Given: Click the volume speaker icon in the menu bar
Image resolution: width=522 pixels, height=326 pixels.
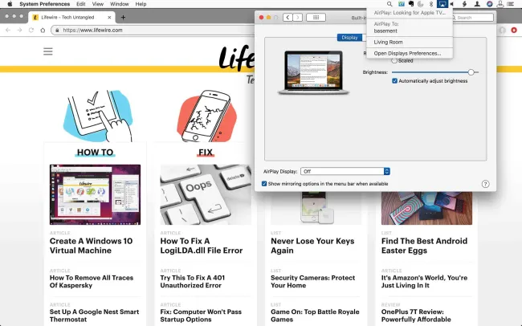Looking at the screenshot, I should [453, 4].
